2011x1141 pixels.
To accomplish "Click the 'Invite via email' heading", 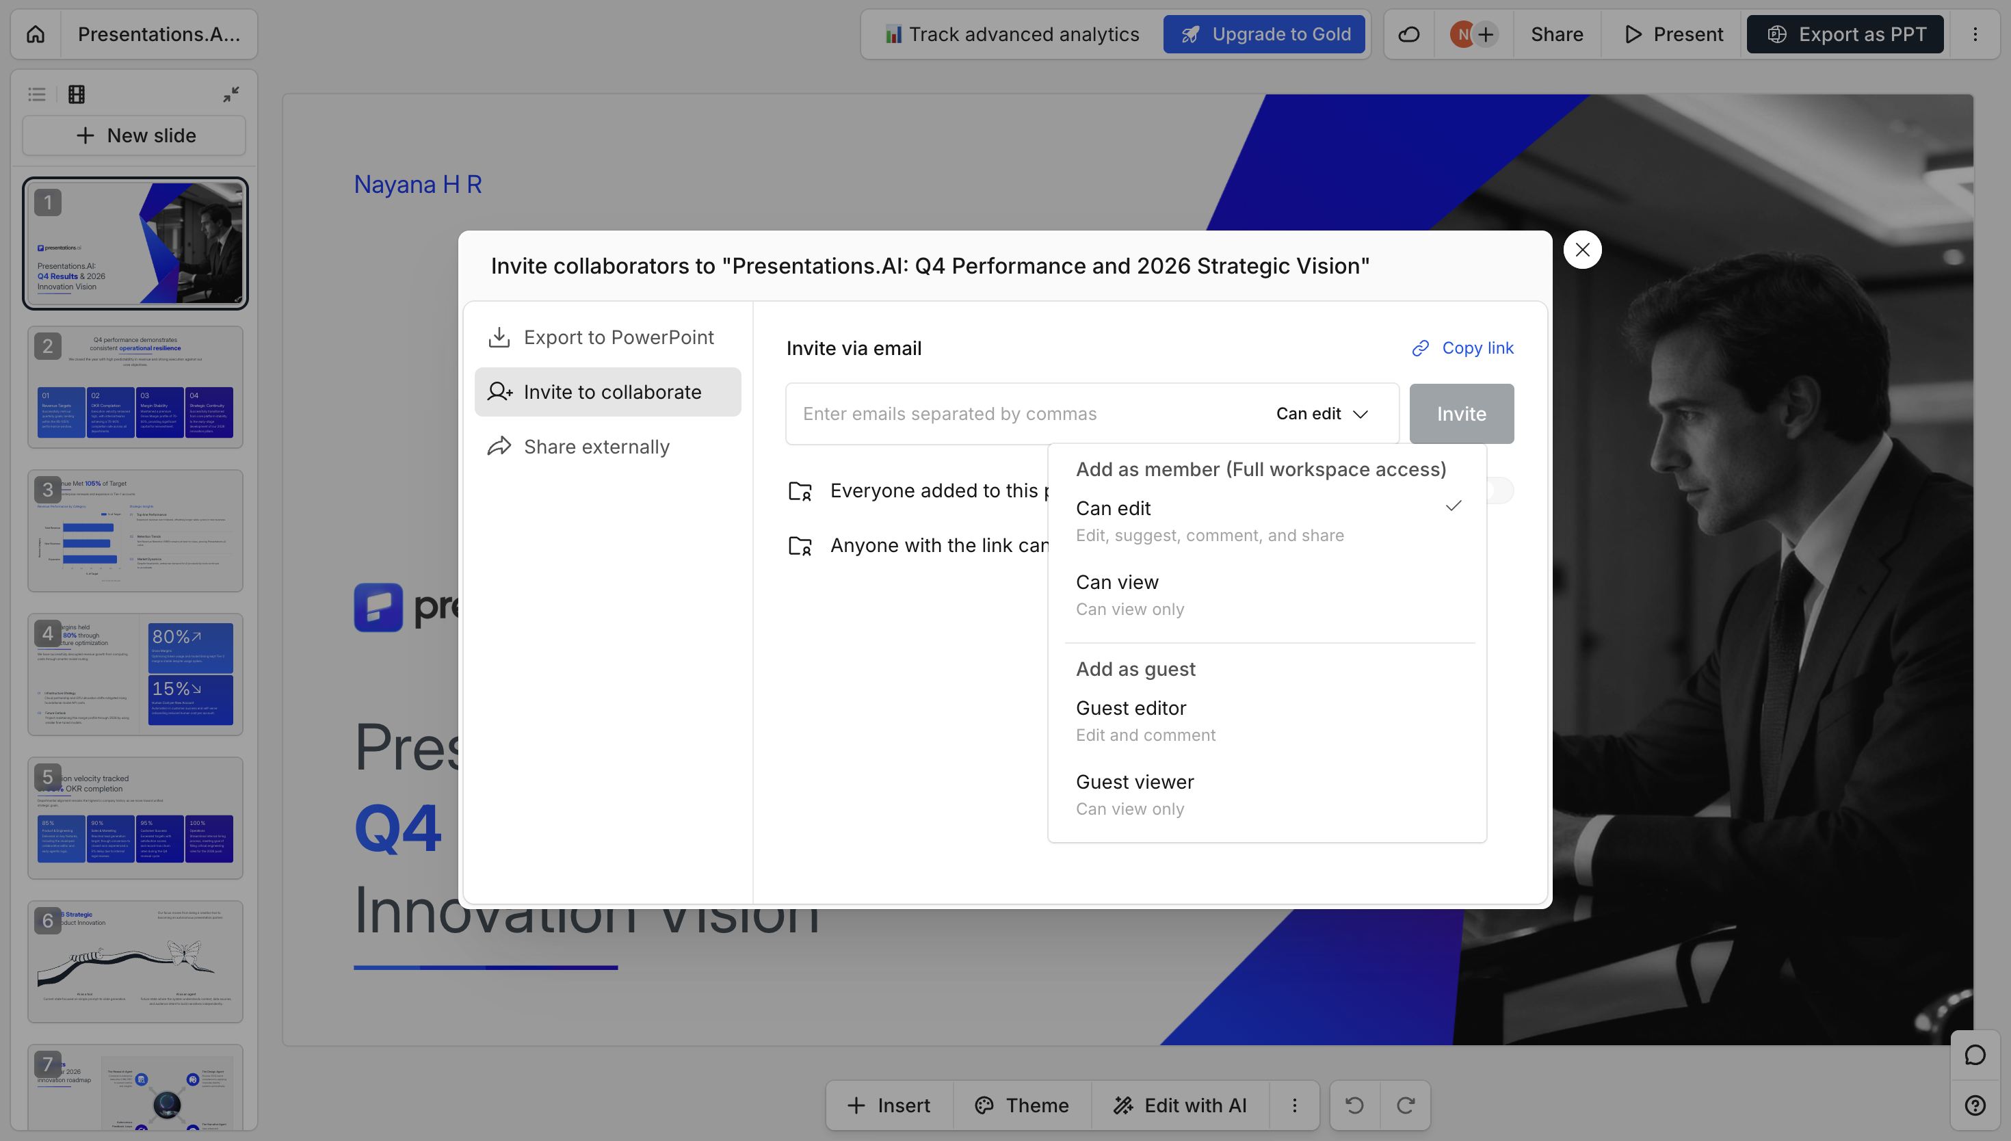I will pyautogui.click(x=853, y=348).
